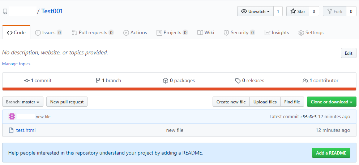The width and height of the screenshot is (359, 165).
Task: Expand the Clone or download dropdown
Action: (332, 102)
